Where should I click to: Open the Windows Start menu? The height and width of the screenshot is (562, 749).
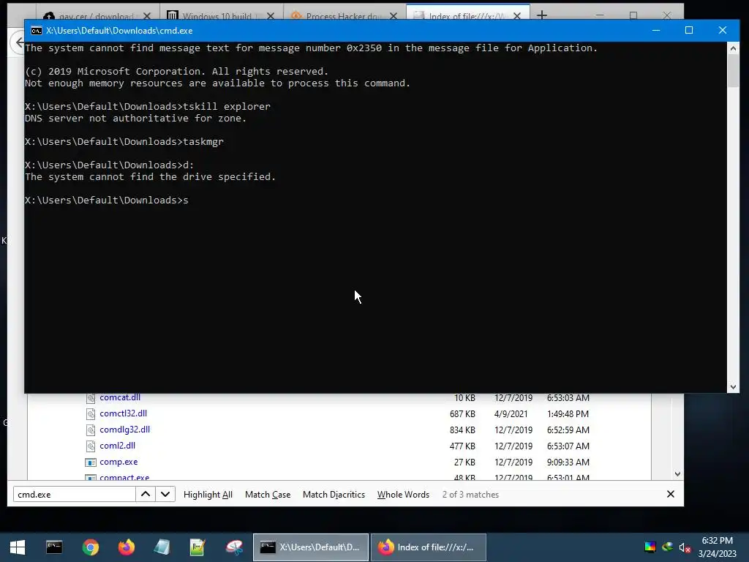click(18, 547)
